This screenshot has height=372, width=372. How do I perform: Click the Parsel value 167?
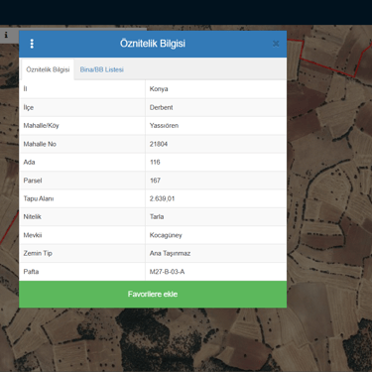(155, 181)
